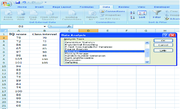Switch to the Page Layout tab

point(62,7)
